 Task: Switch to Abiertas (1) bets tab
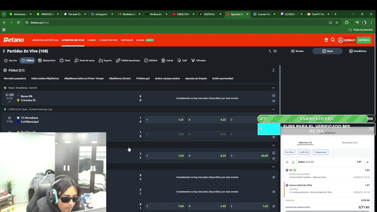click(305, 143)
